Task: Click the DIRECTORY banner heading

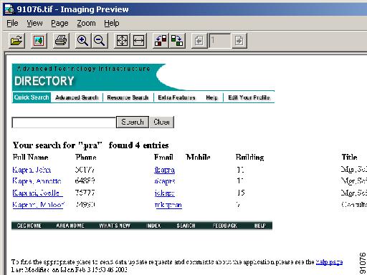Action: click(x=44, y=81)
